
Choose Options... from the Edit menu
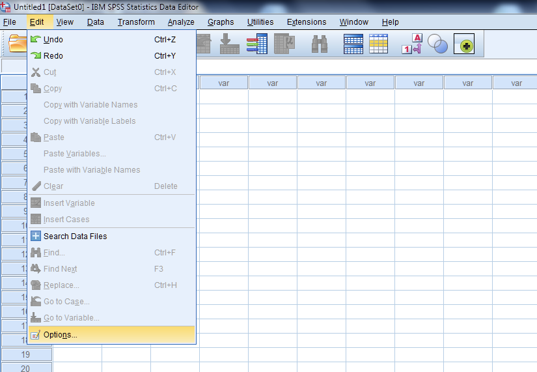tap(60, 335)
